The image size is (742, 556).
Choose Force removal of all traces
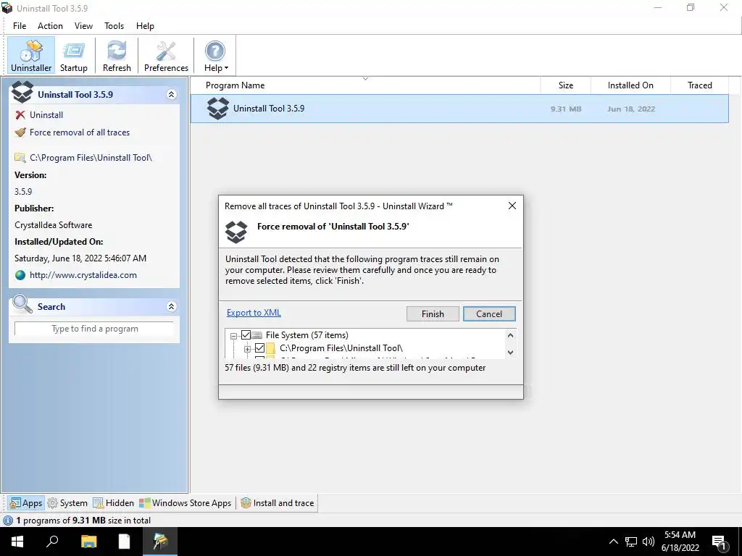(80, 132)
